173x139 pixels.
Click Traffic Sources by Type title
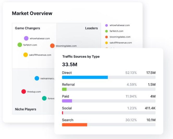click(81, 57)
